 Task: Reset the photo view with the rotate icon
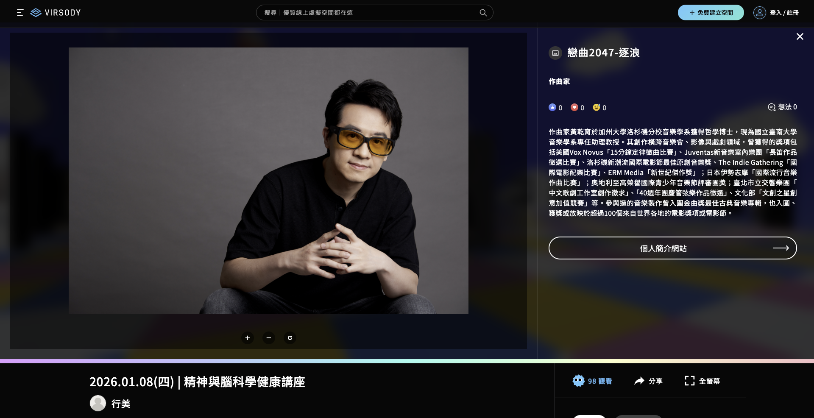coord(290,338)
